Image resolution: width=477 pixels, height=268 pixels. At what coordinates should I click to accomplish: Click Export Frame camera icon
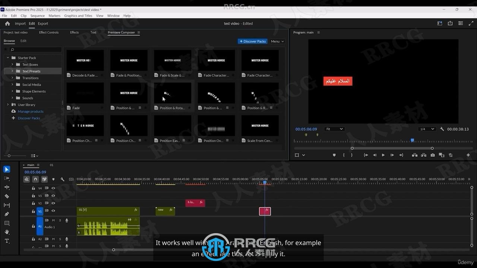pyautogui.click(x=432, y=155)
